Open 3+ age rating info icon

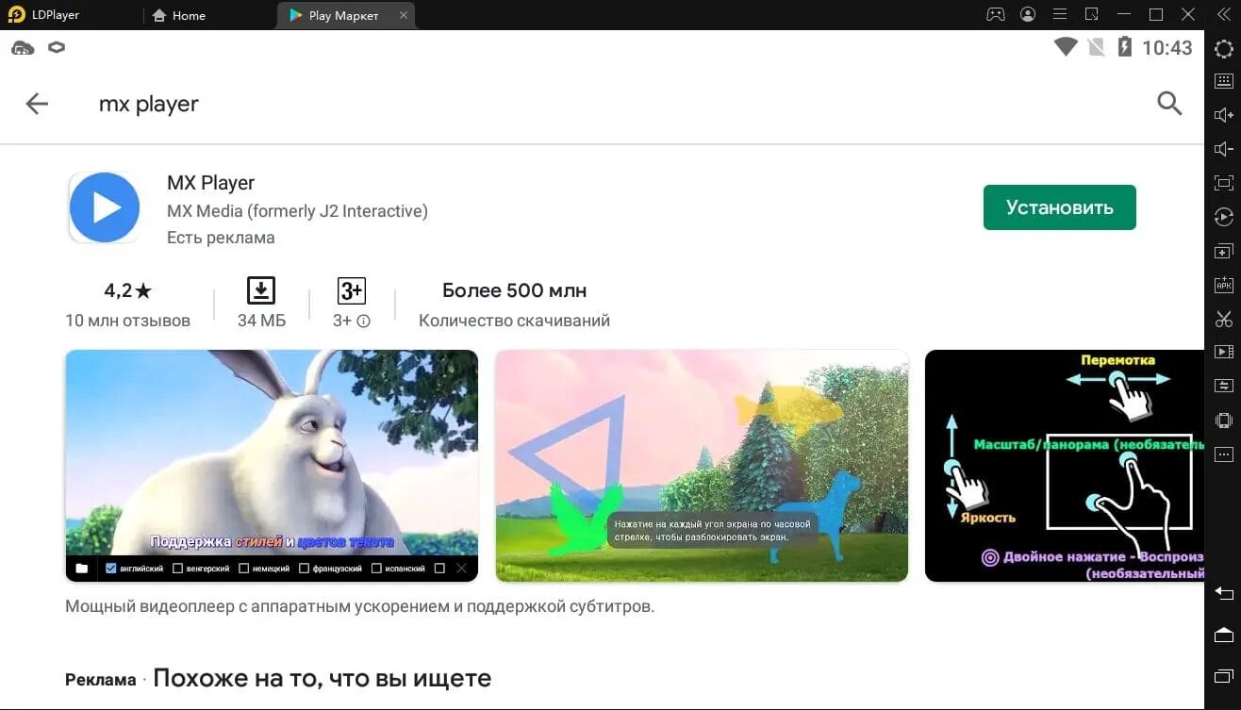(364, 321)
